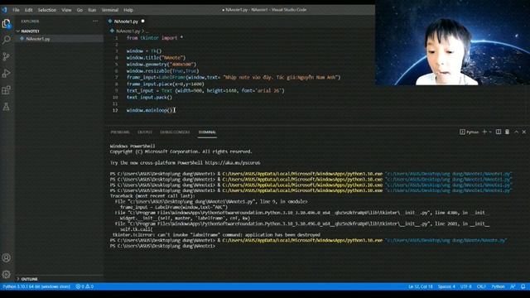This screenshot has height=298, width=530.
Task: Select the TERMINAL panel tab
Action: (x=207, y=132)
